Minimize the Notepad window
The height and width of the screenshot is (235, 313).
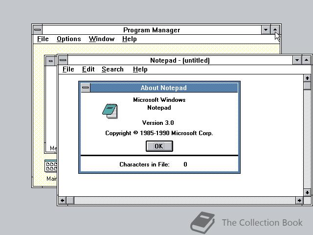(x=297, y=60)
